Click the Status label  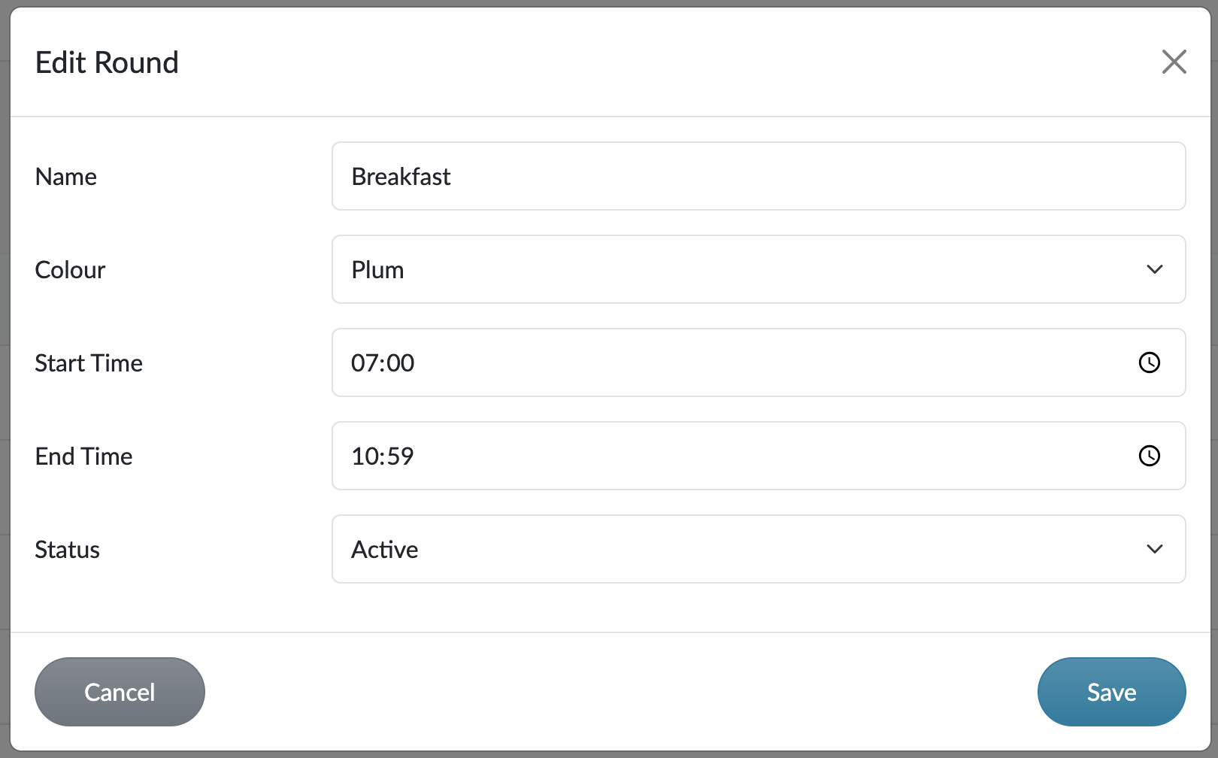pyautogui.click(x=68, y=550)
